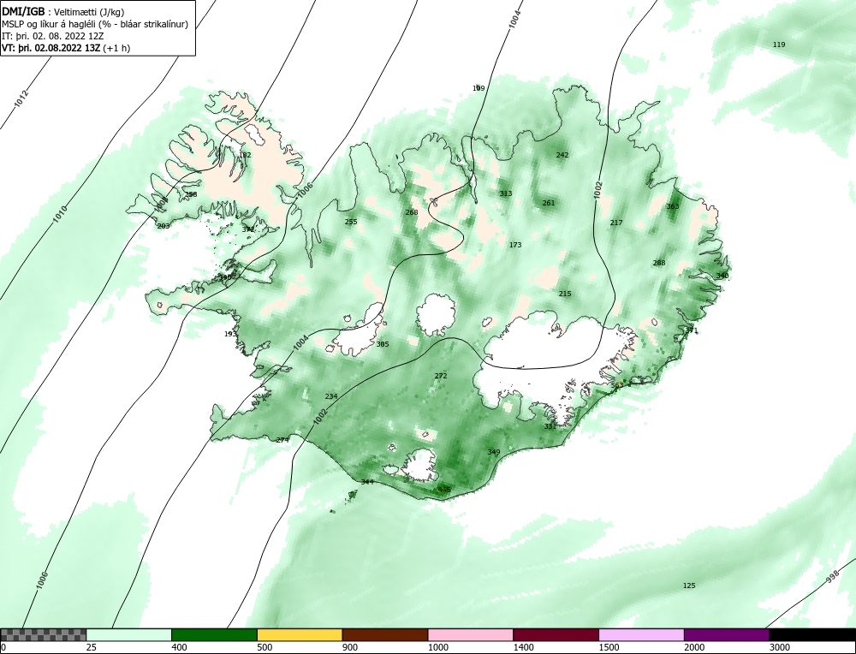Click the 'MSLP og líkur á hagléli' subtitle line
The height and width of the screenshot is (654, 856).
pos(95,24)
